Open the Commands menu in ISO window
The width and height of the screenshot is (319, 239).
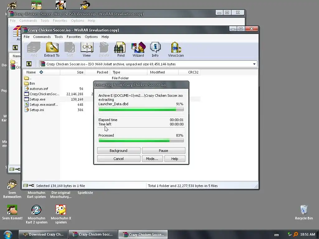pyautogui.click(x=42, y=37)
